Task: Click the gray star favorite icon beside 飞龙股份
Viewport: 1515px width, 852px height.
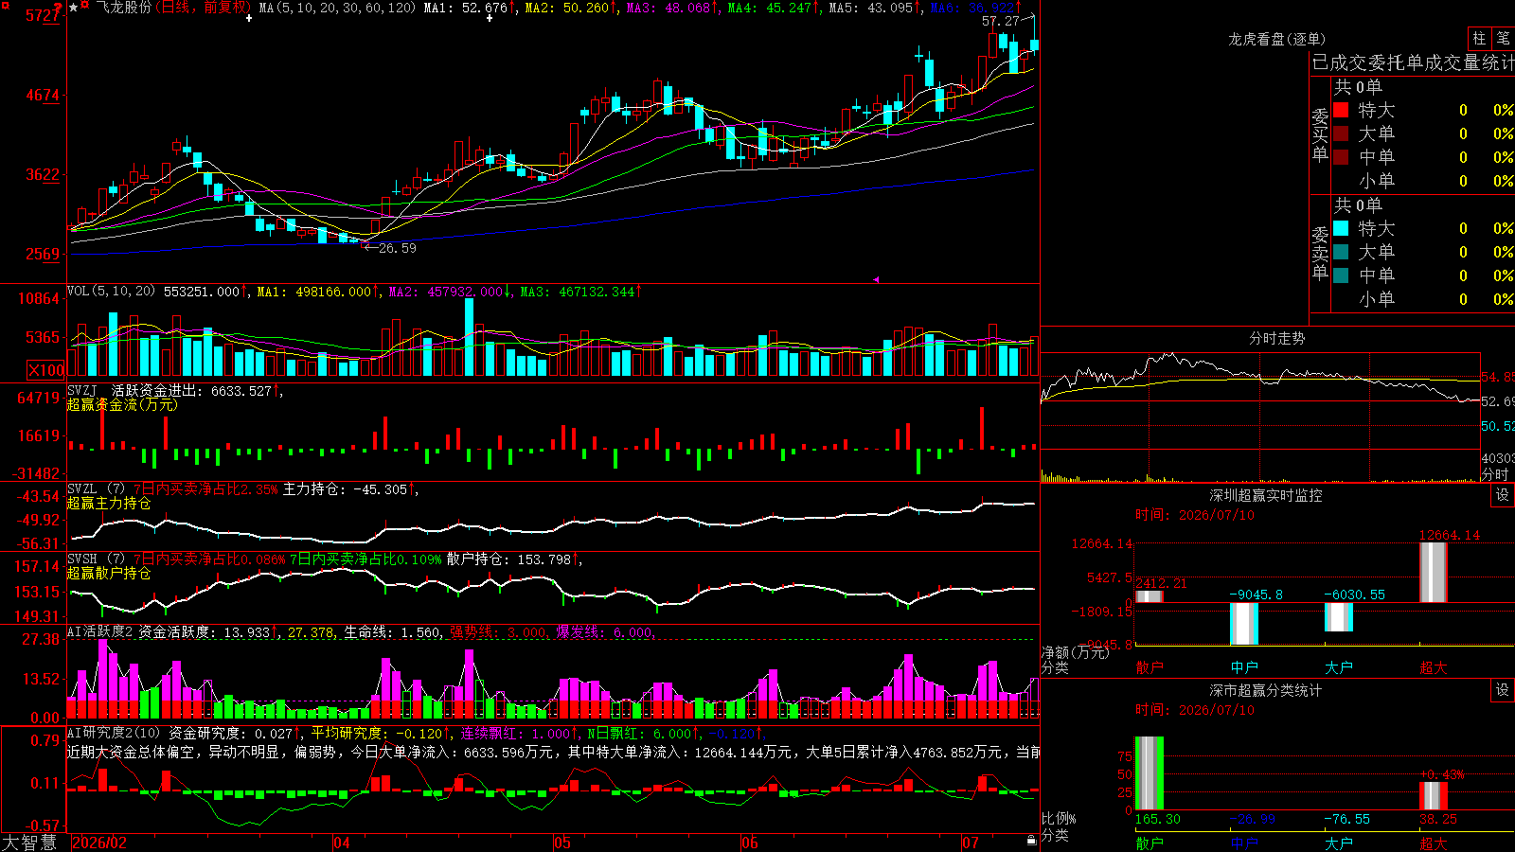Action: (74, 8)
